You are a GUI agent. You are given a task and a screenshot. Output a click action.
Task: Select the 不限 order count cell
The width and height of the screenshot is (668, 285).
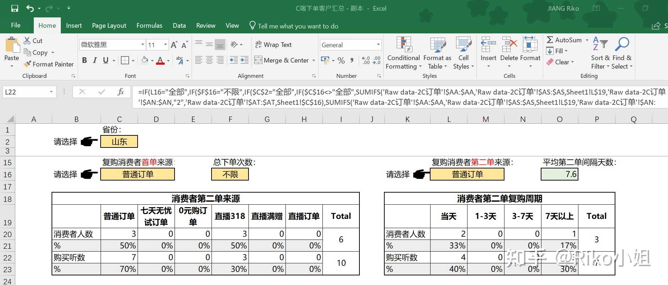(230, 174)
